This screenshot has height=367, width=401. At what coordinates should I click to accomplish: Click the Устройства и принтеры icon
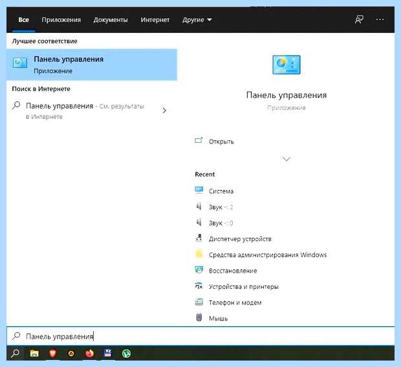point(199,286)
